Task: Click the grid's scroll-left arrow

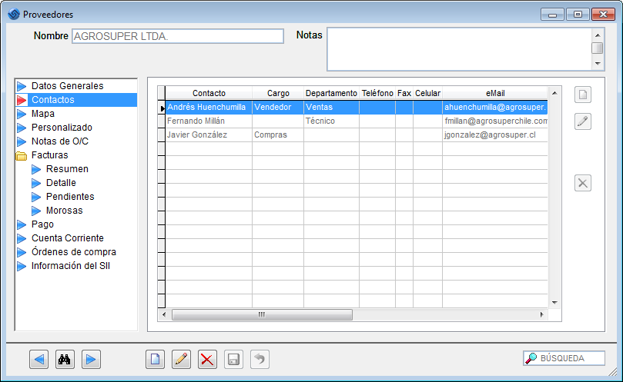Action: coord(164,315)
